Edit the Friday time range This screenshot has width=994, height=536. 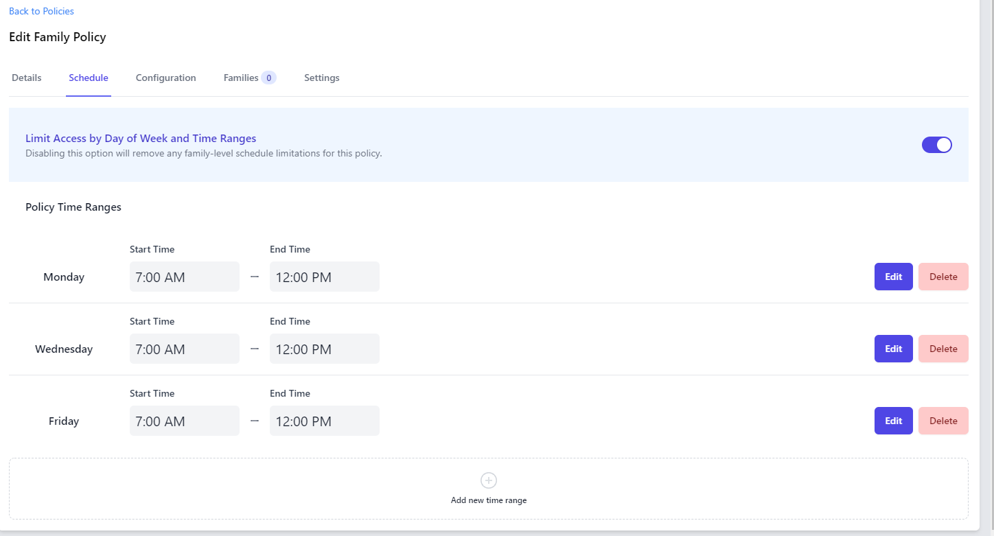tap(894, 421)
